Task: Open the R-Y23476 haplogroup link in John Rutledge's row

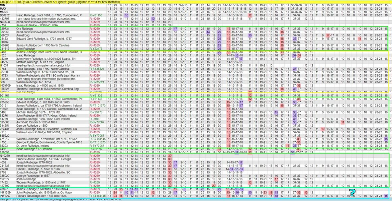Action: coord(97,49)
